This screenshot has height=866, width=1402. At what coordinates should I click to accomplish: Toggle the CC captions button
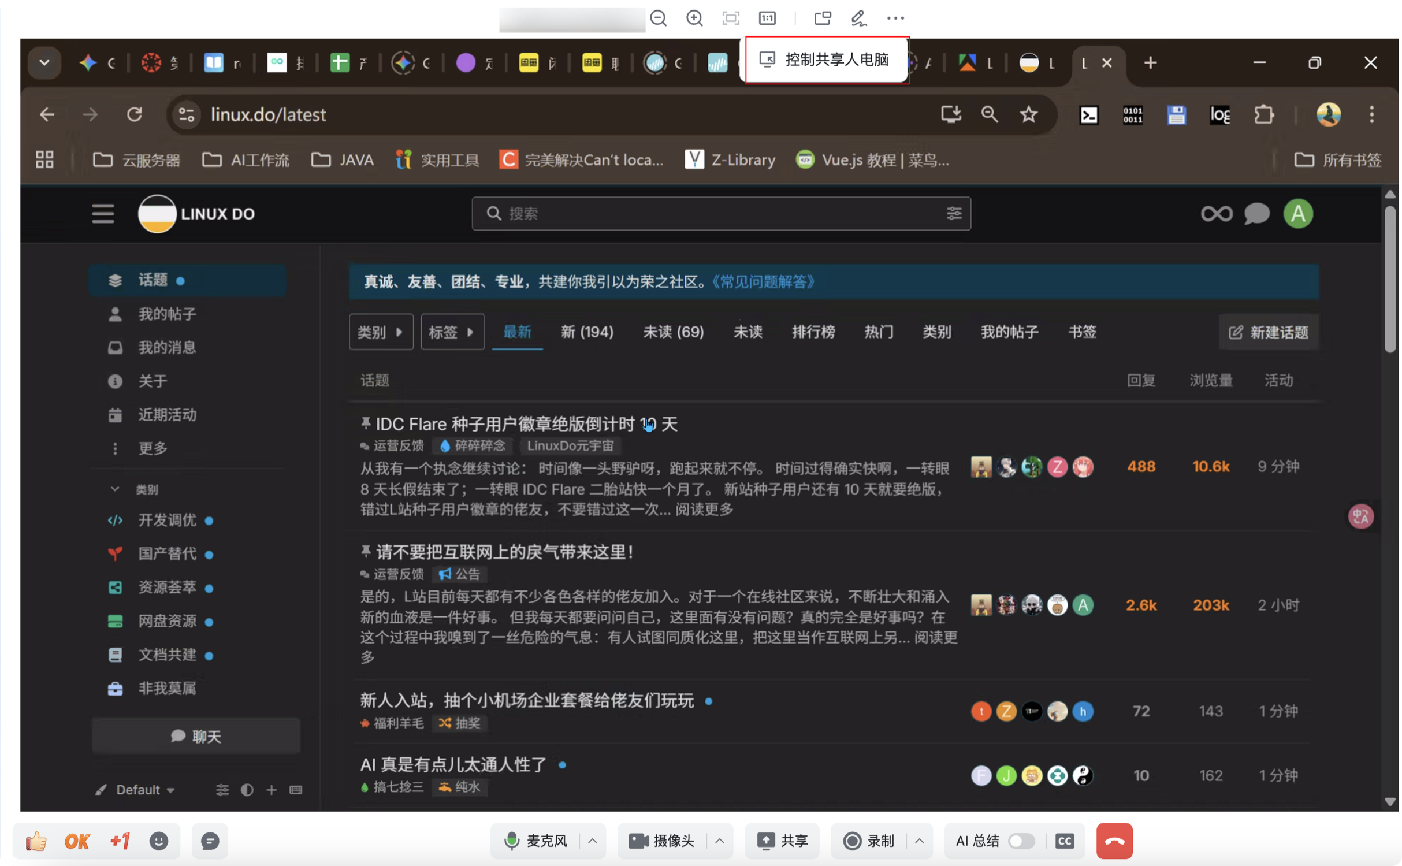pyautogui.click(x=1065, y=841)
